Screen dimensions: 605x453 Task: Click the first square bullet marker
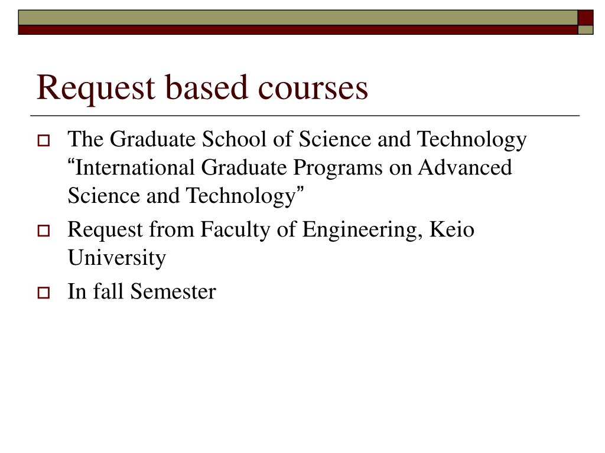[x=44, y=140]
